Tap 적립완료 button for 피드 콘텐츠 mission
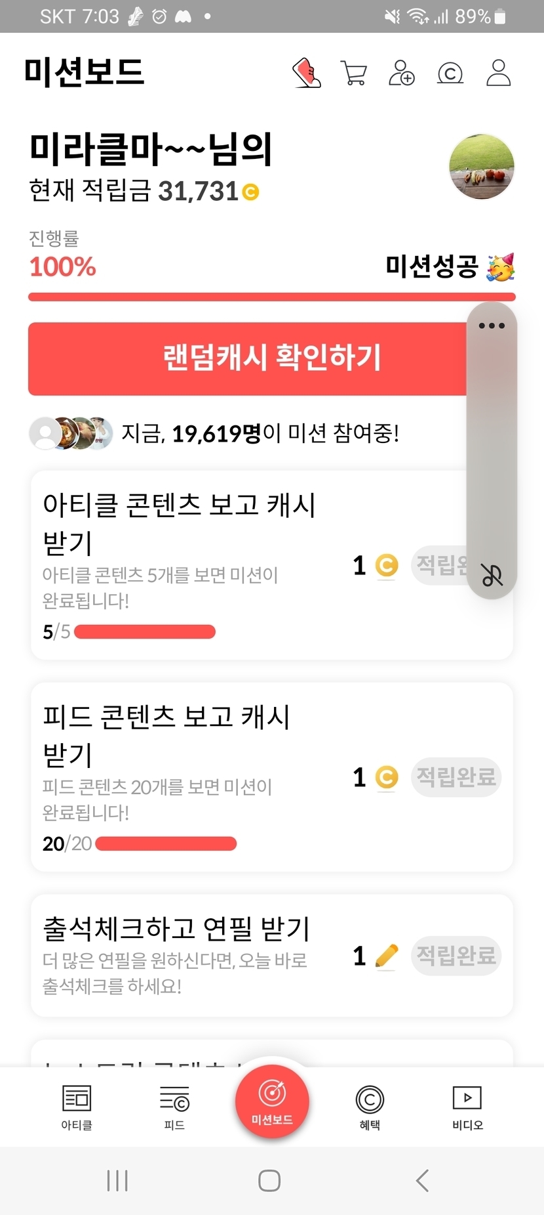Viewport: 544px width, 1215px height. (x=456, y=777)
